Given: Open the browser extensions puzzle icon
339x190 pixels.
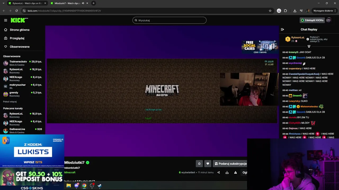Looking at the screenshot, I should pos(285,11).
